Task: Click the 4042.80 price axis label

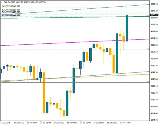Action: tap(154, 79)
